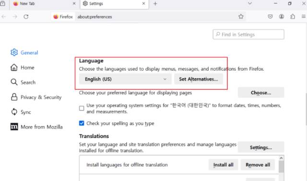List all tabs dropdown arrow

pyautogui.click(x=250, y=3)
